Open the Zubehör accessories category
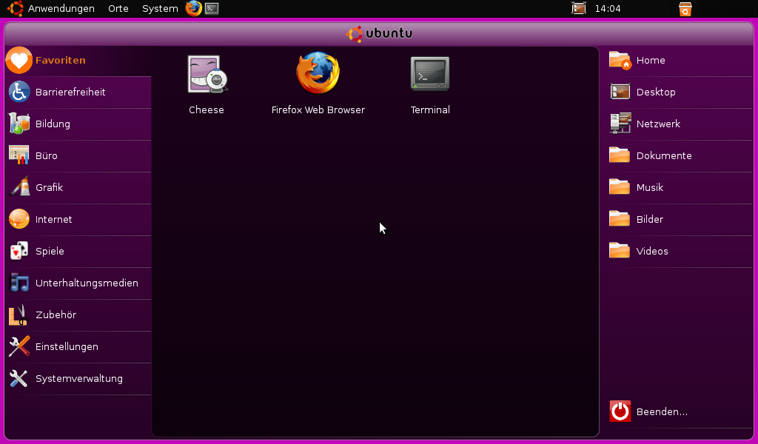The width and height of the screenshot is (758, 444). pos(78,315)
